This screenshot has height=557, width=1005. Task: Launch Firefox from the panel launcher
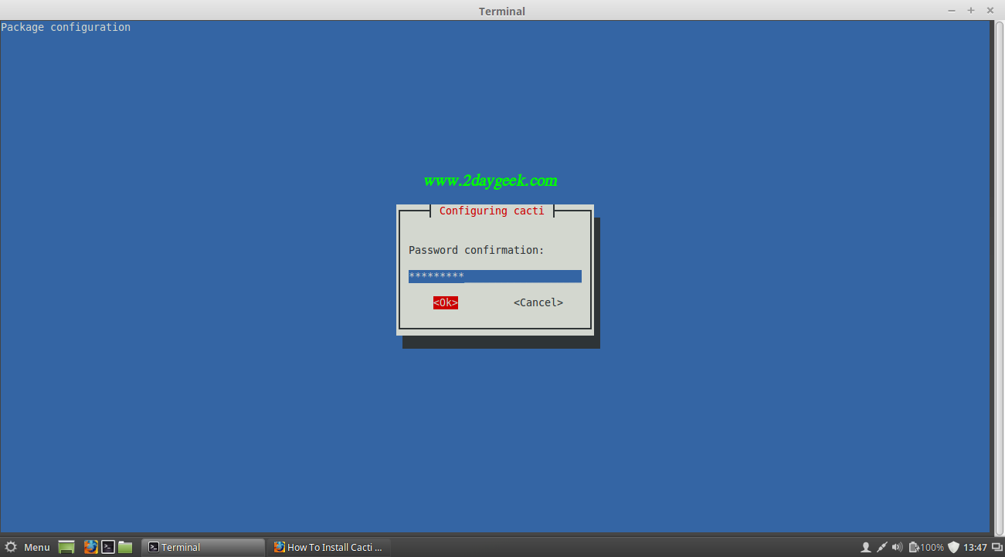[x=90, y=547]
